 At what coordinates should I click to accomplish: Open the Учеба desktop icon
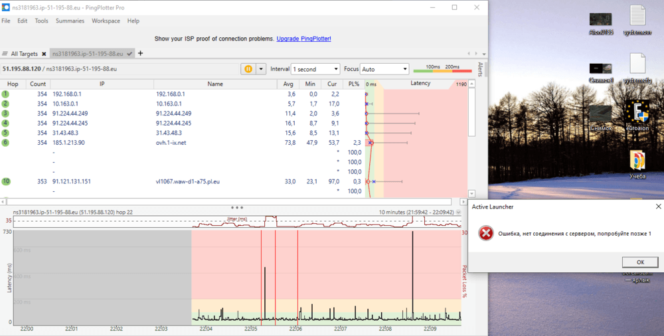point(637,164)
